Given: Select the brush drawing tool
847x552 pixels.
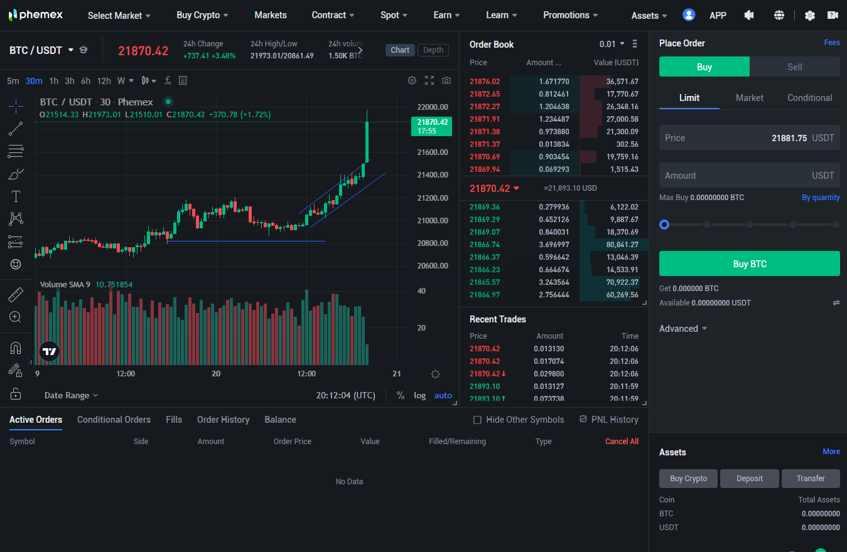Looking at the screenshot, I should click(16, 174).
